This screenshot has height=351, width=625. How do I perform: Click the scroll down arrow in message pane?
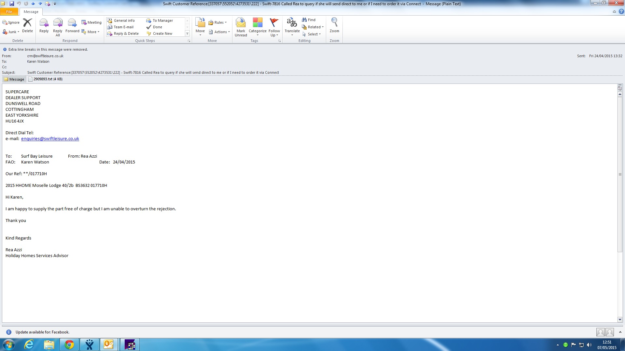pyautogui.click(x=620, y=320)
